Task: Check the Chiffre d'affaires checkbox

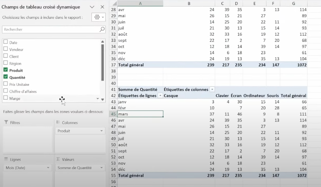Action: 6,91
